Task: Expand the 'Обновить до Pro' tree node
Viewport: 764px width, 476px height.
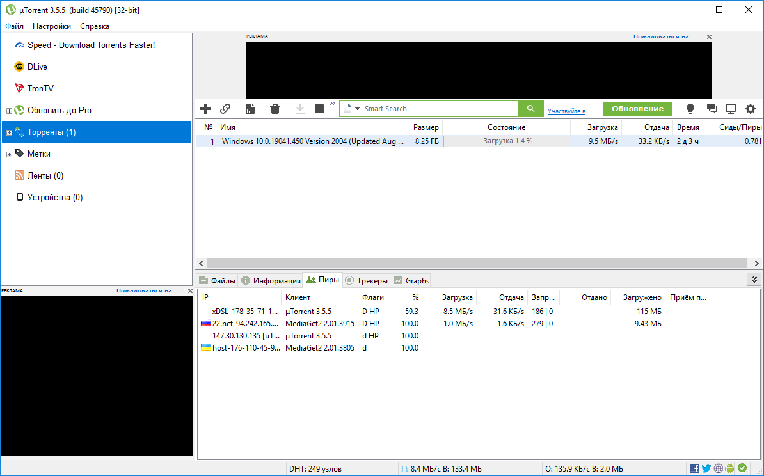Action: pos(9,111)
